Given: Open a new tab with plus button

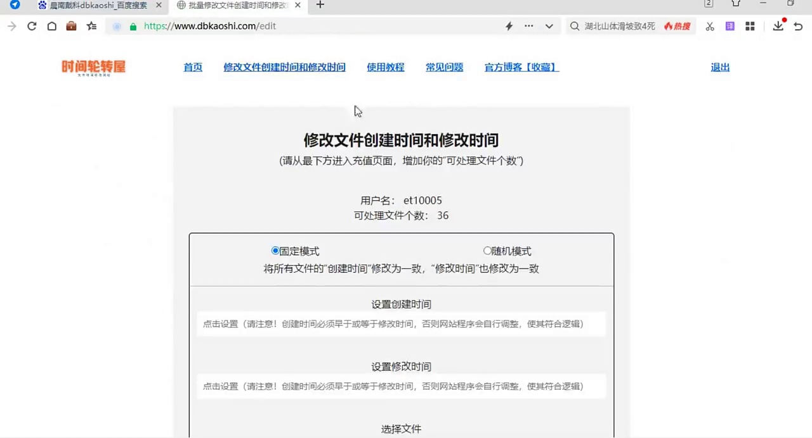Looking at the screenshot, I should pos(320,5).
